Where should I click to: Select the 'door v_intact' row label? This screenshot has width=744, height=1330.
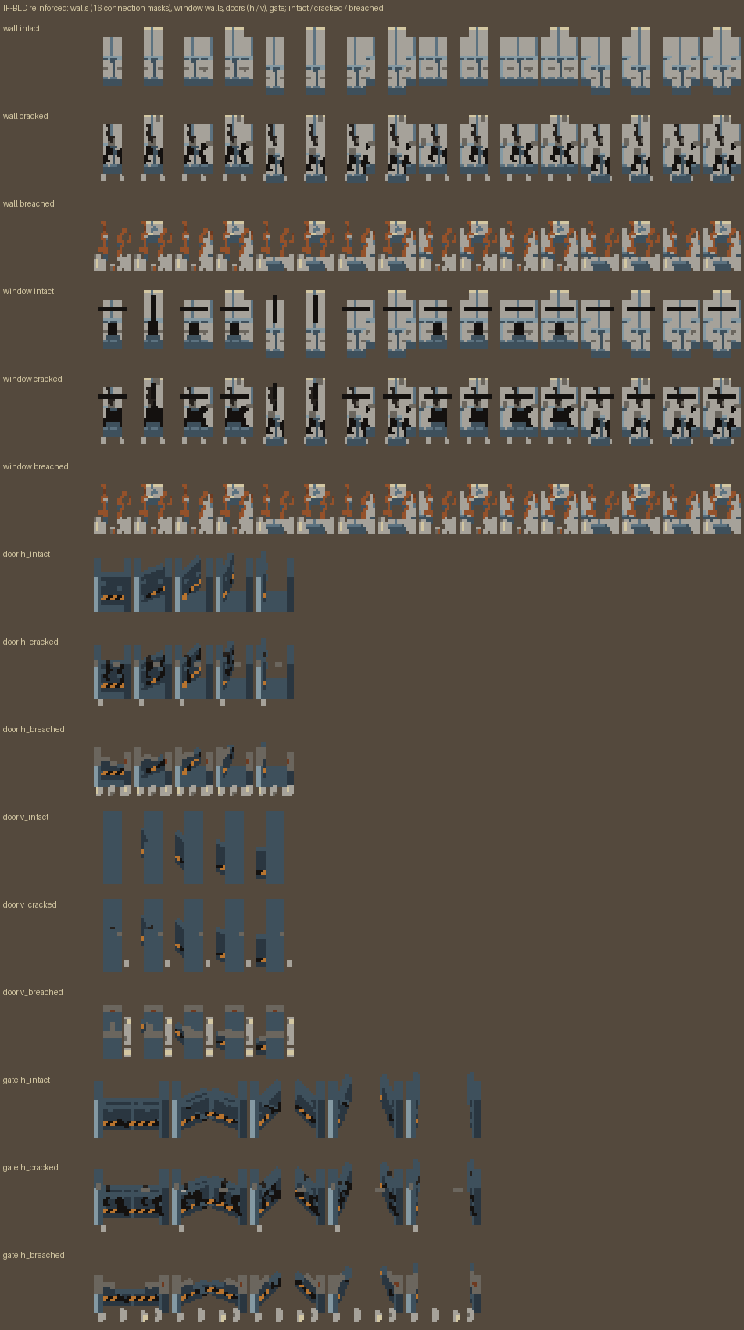click(x=26, y=817)
